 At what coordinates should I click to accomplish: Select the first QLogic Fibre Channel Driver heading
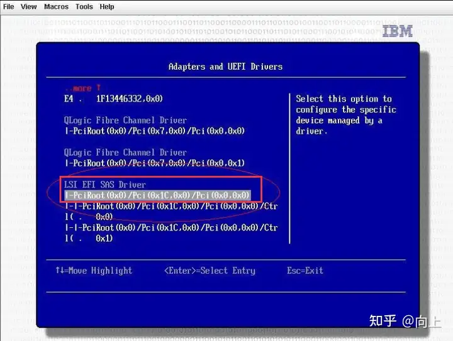pos(125,120)
